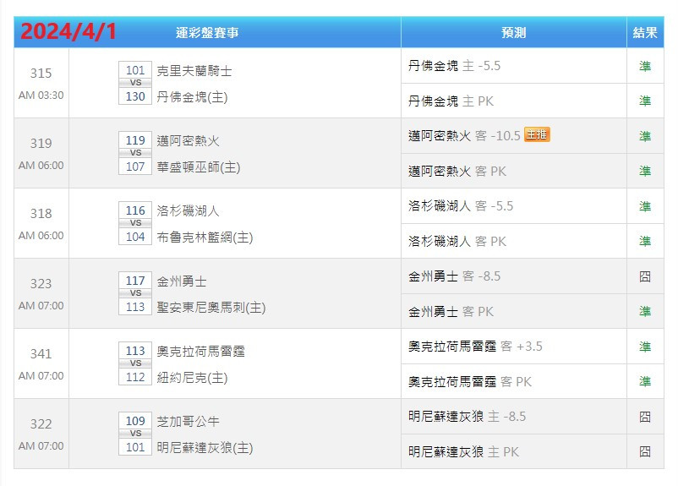Click 準 result for 邁阿密熱火 客 -10.5
The height and width of the screenshot is (486, 678).
(x=645, y=136)
